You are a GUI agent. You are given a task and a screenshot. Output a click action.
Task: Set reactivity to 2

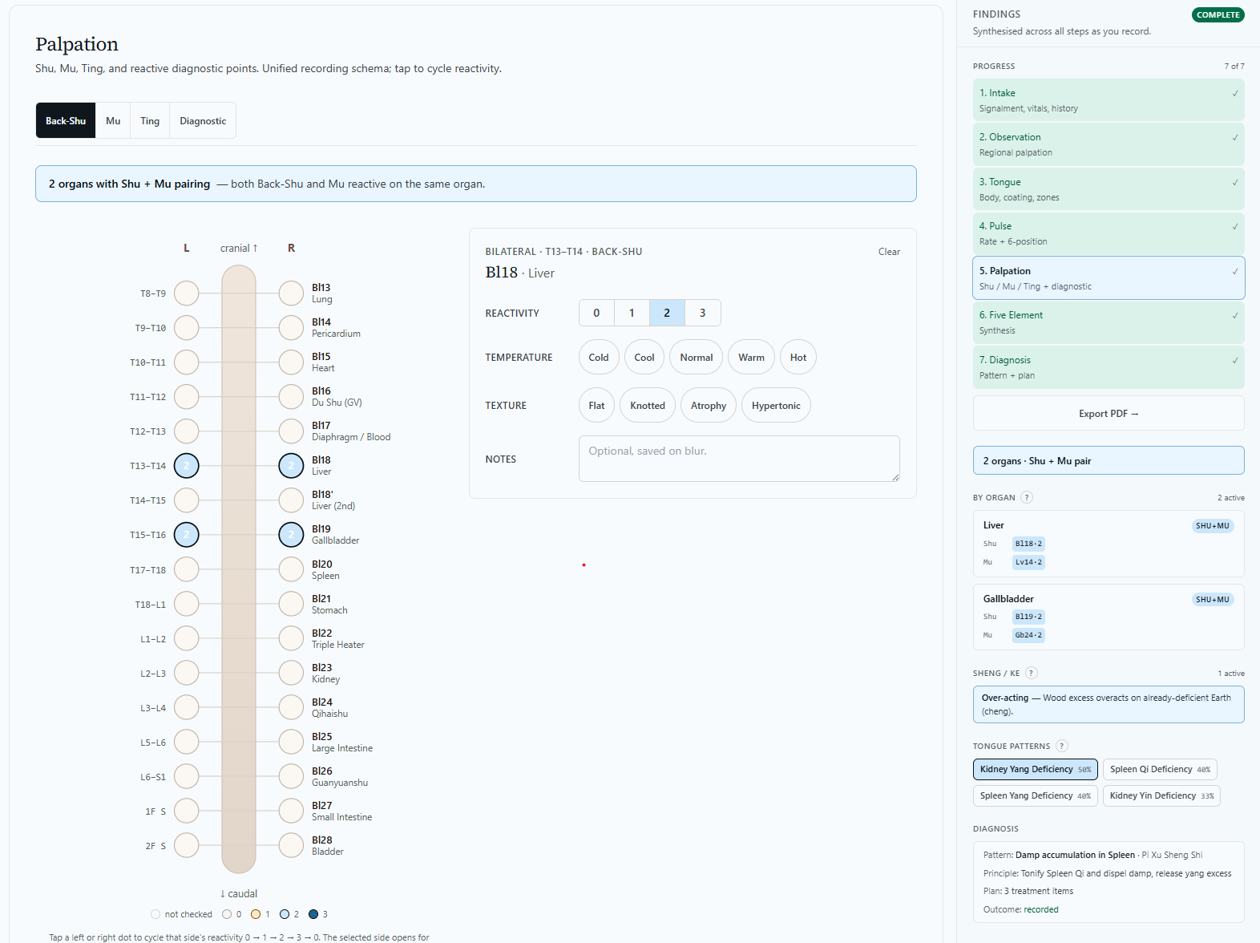(667, 313)
